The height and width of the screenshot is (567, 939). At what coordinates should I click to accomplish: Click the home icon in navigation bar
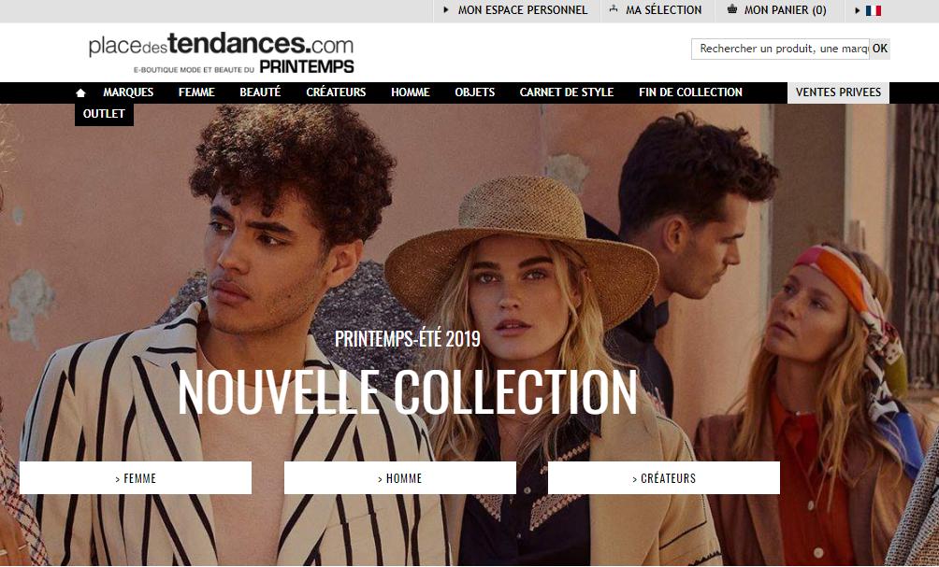80,92
